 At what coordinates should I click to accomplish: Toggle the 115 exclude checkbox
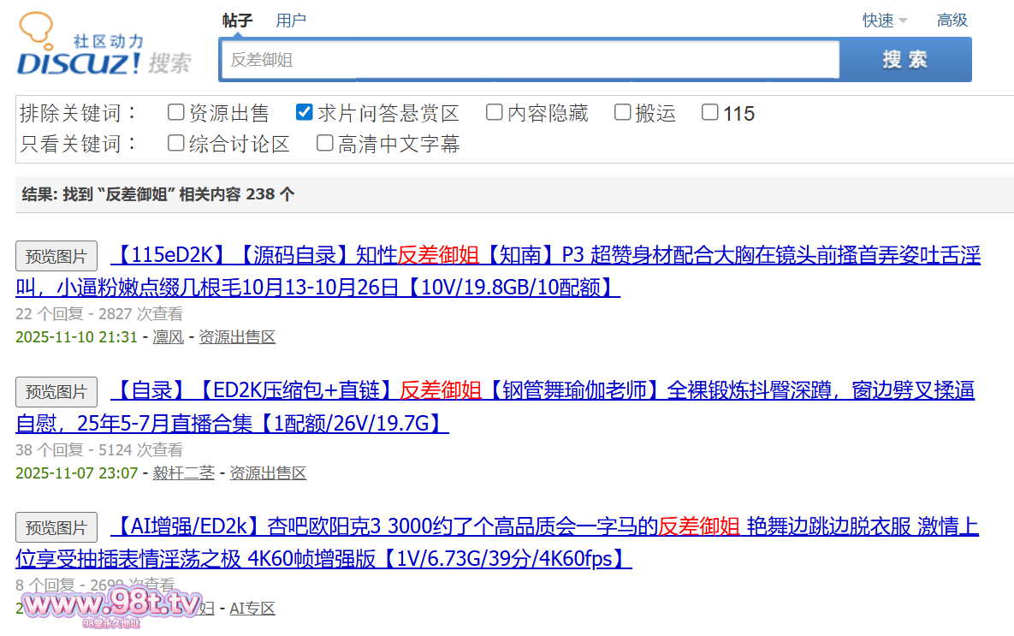coord(710,112)
